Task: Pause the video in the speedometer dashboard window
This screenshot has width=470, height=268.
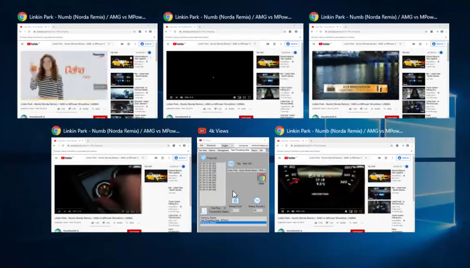Action: (x=282, y=211)
